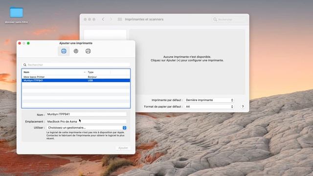The height and width of the screenshot is (176, 313).
Task: Show all preferences grid icon
Action: click(x=120, y=19)
